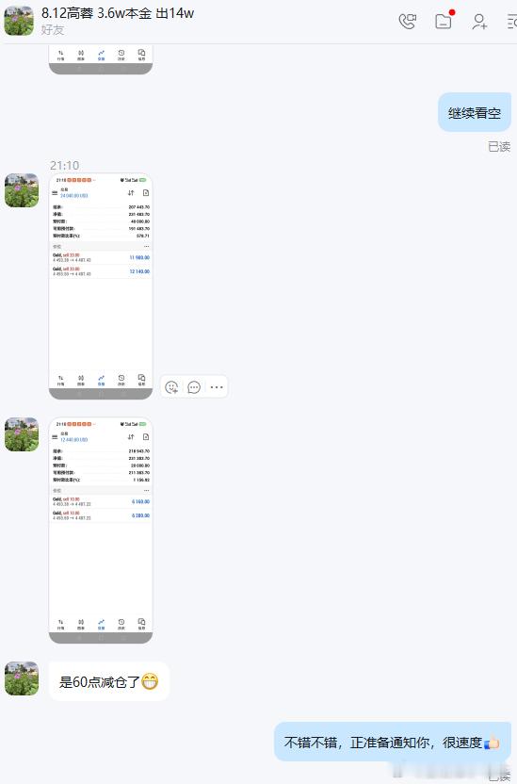Reply to the 21:10 screenshot message
The image size is (517, 784).
pyautogui.click(x=194, y=387)
